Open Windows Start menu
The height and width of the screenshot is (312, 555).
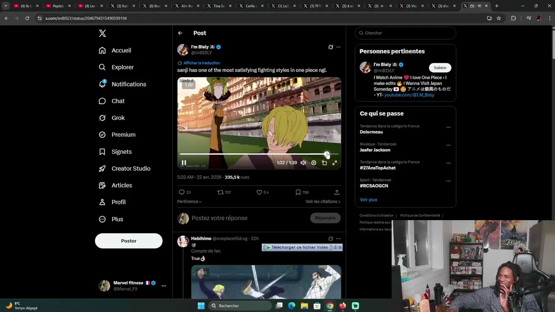click(201, 305)
